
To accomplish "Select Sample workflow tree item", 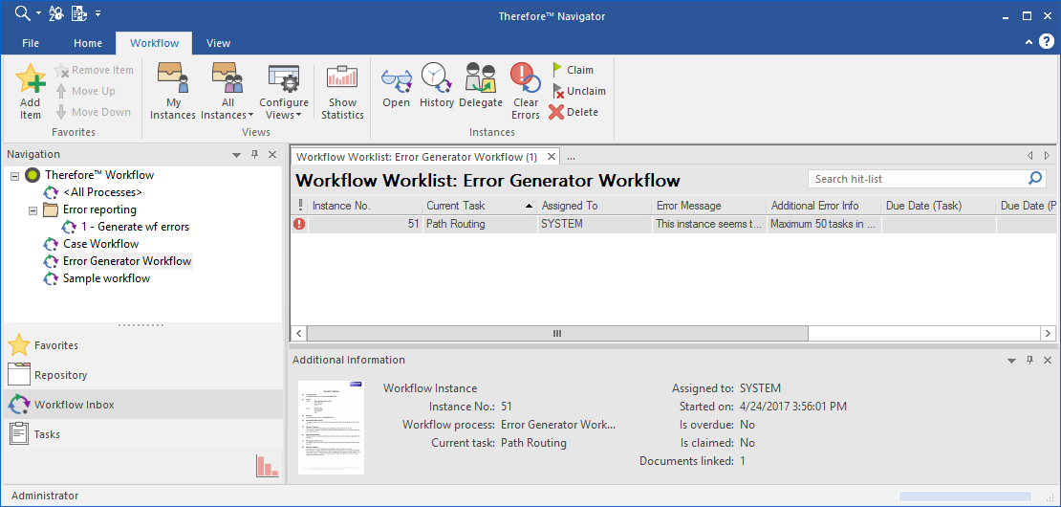I will pyautogui.click(x=106, y=278).
